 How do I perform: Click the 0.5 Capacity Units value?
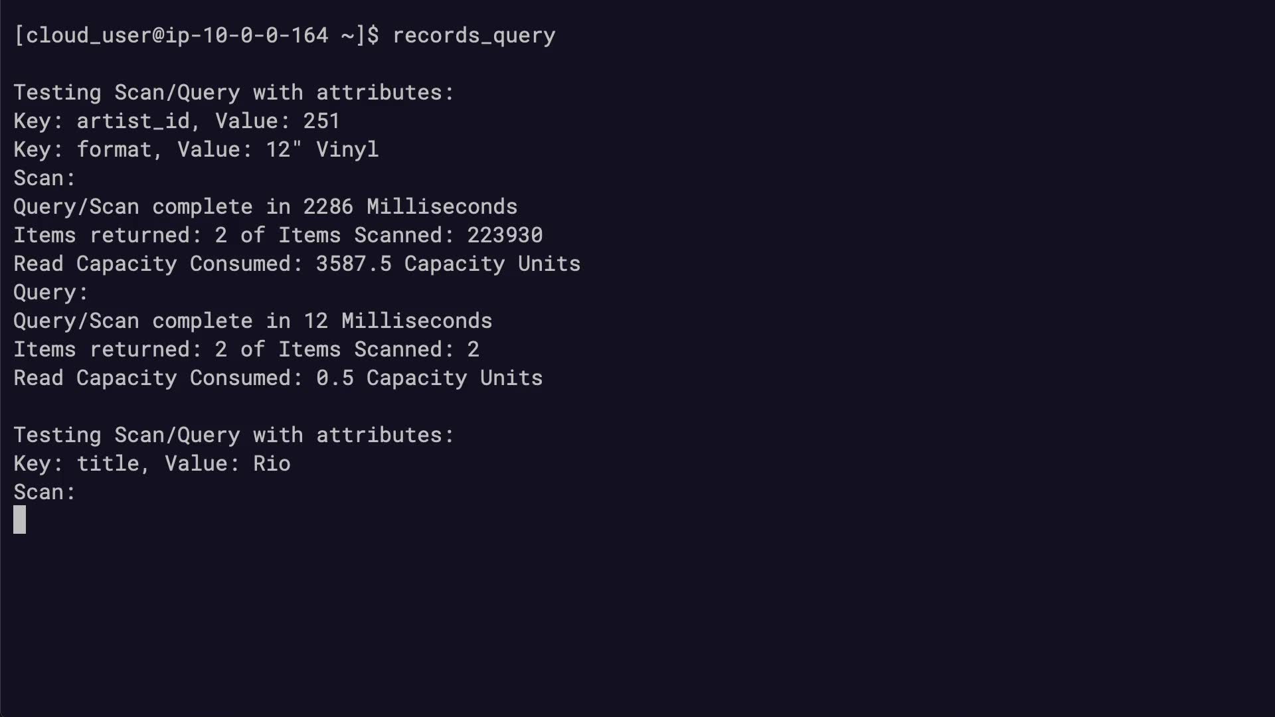429,378
